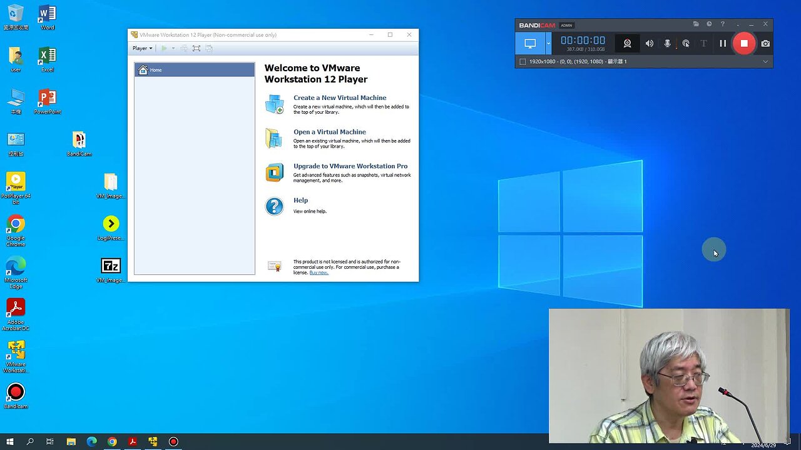
Task: Click the Upgrade to Workstation Pro icon
Action: [275, 172]
